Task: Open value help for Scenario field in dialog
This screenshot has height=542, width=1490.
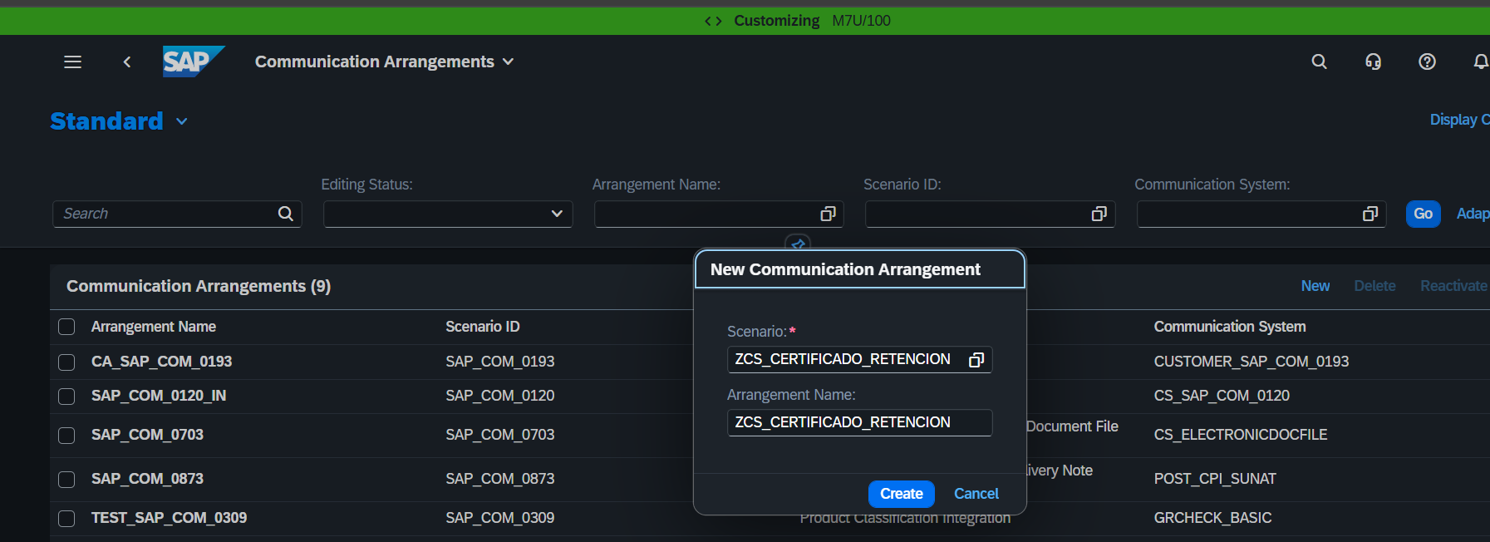Action: click(976, 359)
